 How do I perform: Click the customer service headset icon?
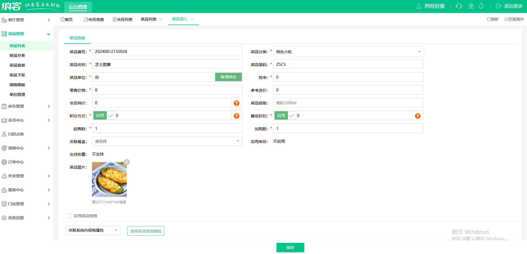point(459,6)
